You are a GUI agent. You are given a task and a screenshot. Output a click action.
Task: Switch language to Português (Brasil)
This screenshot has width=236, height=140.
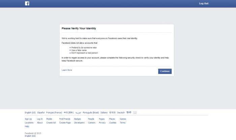point(91,112)
